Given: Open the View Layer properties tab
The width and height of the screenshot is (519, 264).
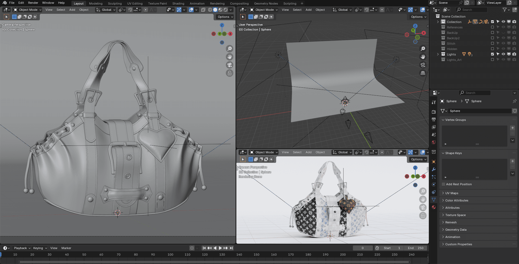Looking at the screenshot, I should [434, 127].
